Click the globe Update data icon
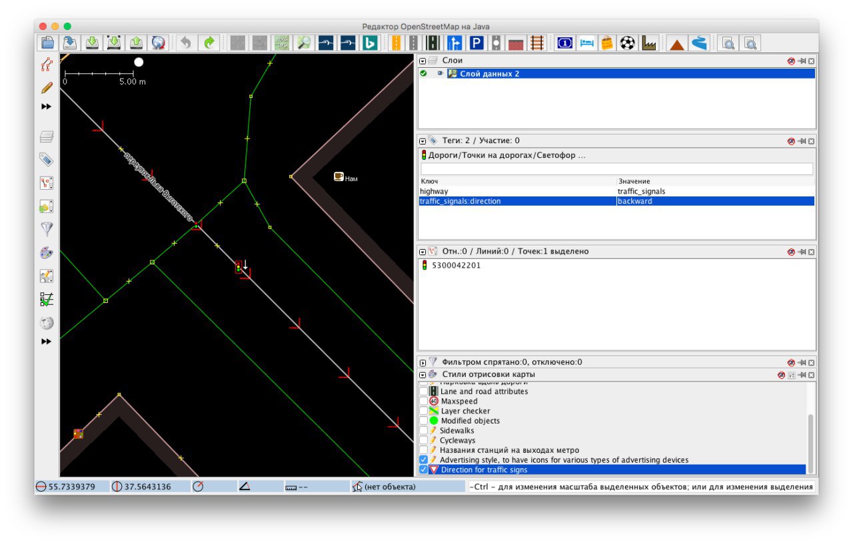 pyautogui.click(x=158, y=43)
